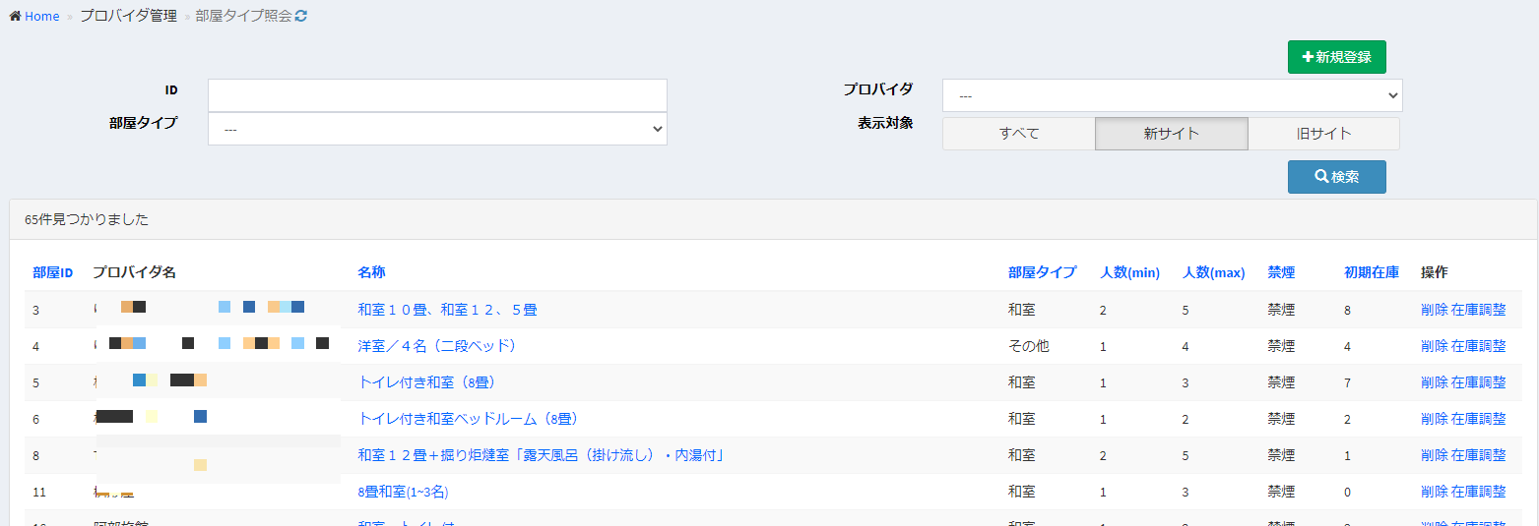Sort by 禁煙 column header
This screenshot has height=526, width=1539.
[x=1281, y=272]
